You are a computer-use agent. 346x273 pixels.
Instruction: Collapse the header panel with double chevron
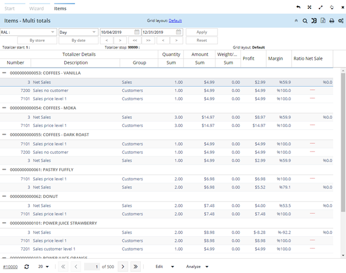(x=296, y=21)
